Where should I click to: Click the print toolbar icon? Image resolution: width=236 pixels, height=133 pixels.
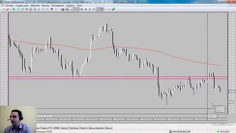31,9
